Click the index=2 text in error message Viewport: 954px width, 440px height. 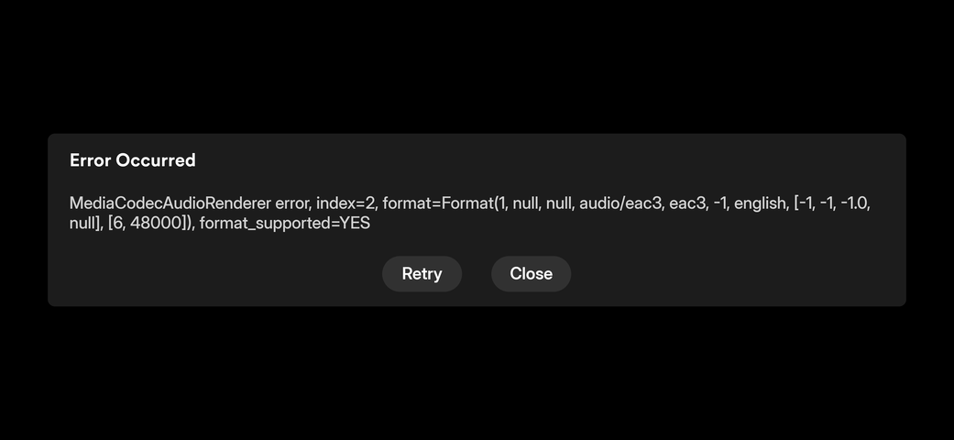pos(346,203)
